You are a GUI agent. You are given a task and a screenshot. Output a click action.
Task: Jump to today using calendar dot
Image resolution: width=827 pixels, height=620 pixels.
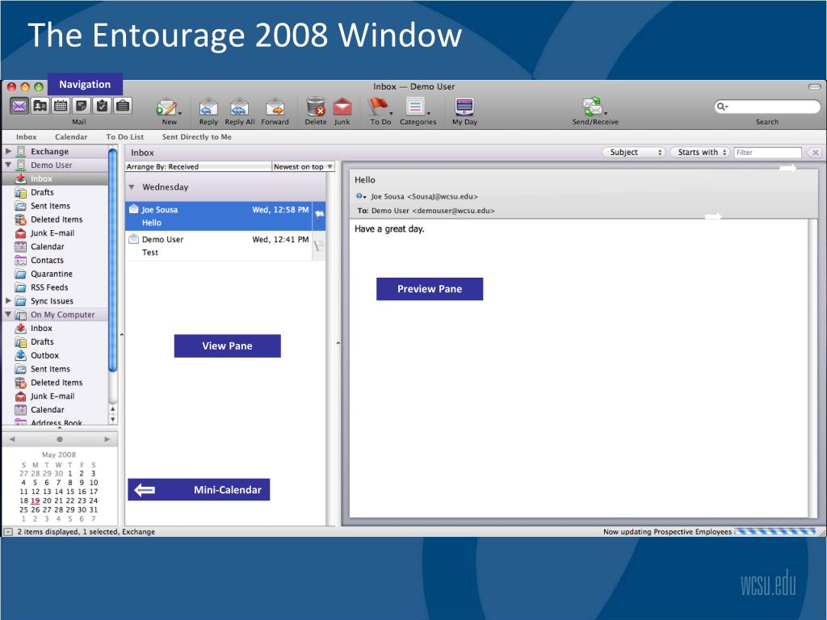coord(60,439)
